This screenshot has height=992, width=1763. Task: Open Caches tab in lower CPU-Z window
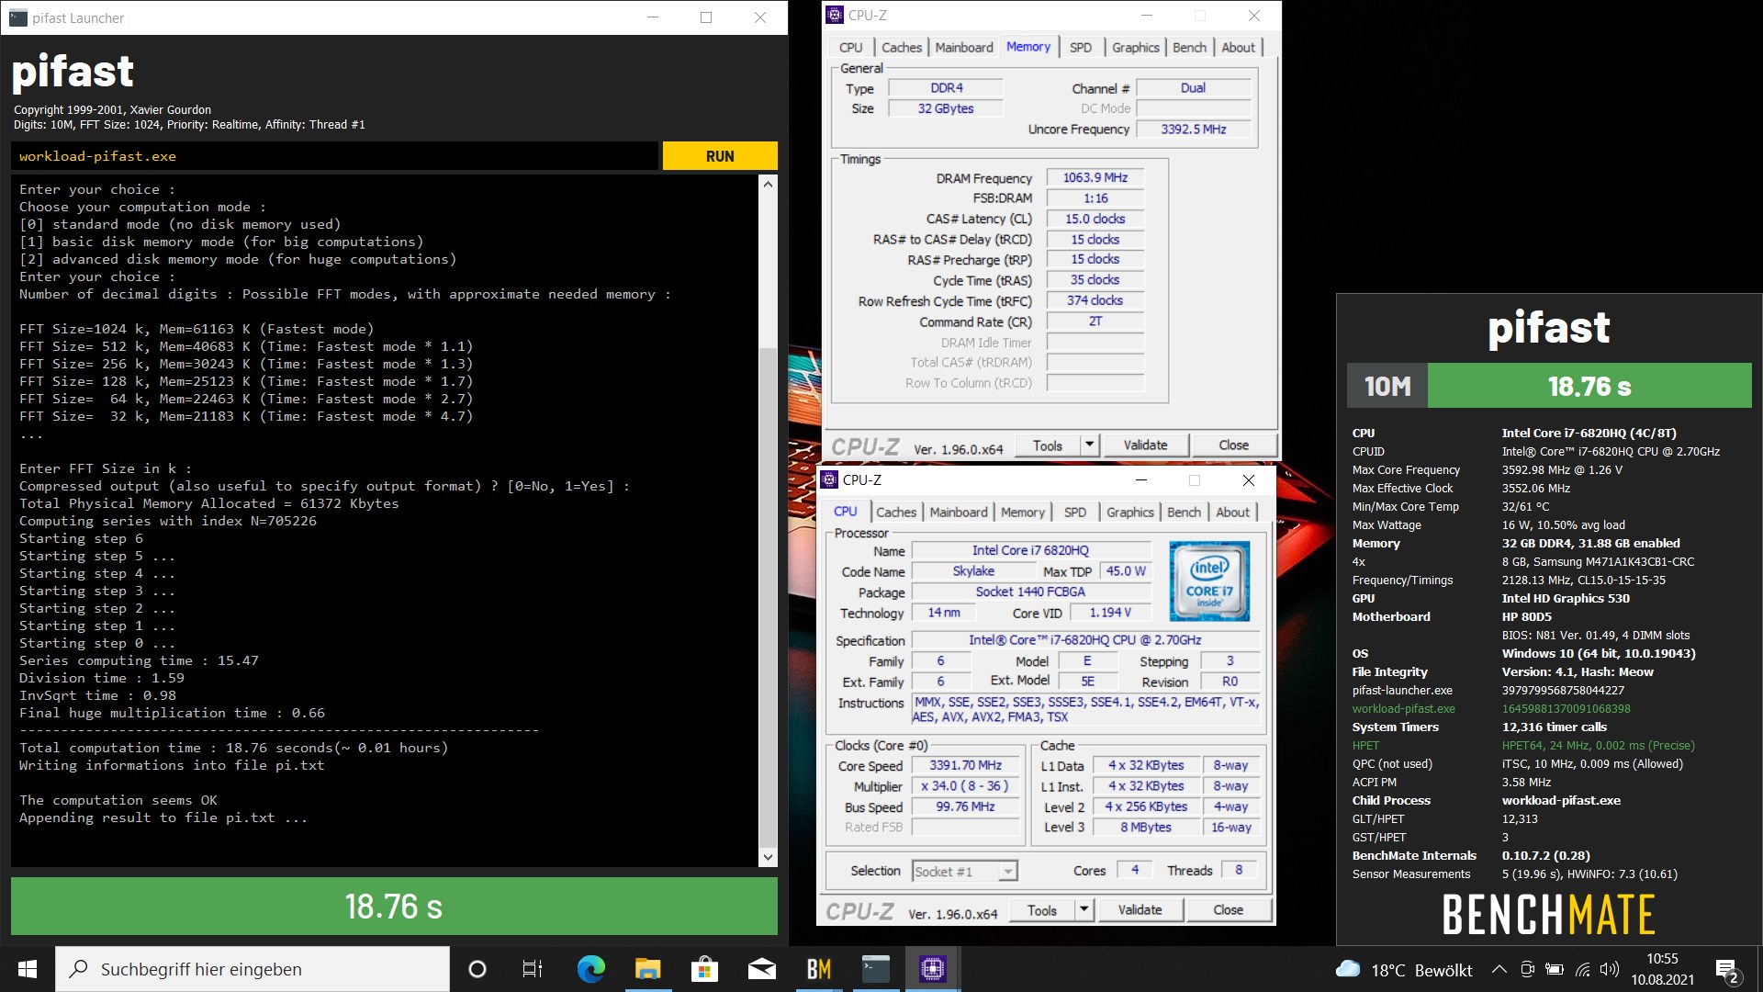(x=895, y=513)
